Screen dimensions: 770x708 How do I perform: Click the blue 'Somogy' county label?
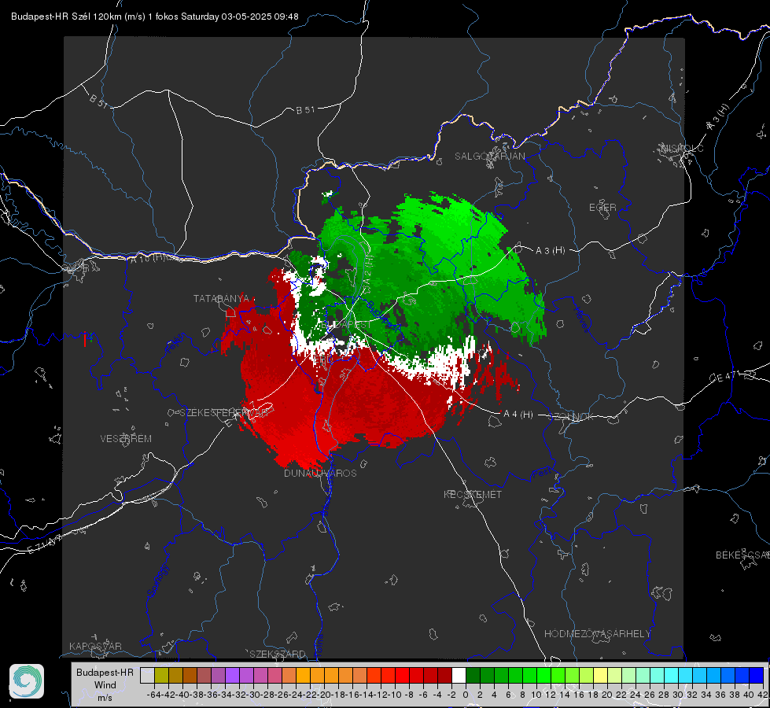[159, 581]
